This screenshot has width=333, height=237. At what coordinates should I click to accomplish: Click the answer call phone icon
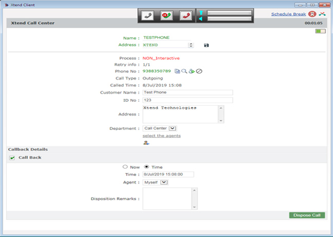click(x=147, y=16)
